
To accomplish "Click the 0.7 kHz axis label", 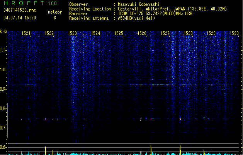I will coord(3,128).
